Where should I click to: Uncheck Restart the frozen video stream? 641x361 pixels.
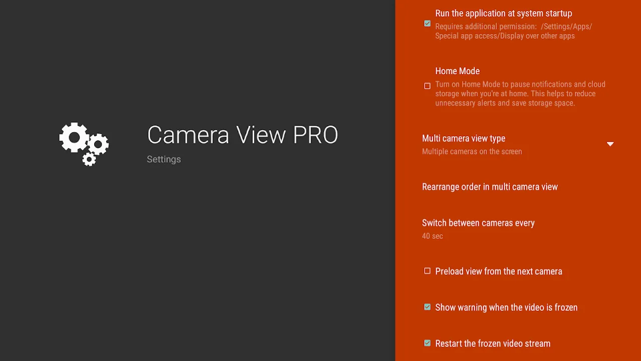[x=427, y=343]
